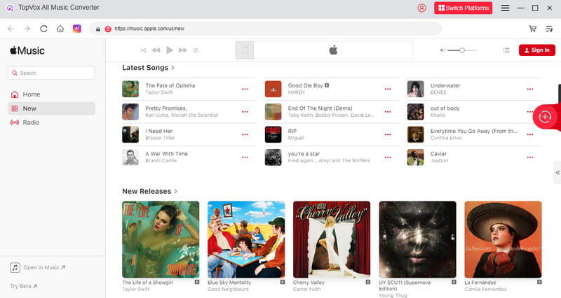Click The Fate of Ophelia cover art

130,89
